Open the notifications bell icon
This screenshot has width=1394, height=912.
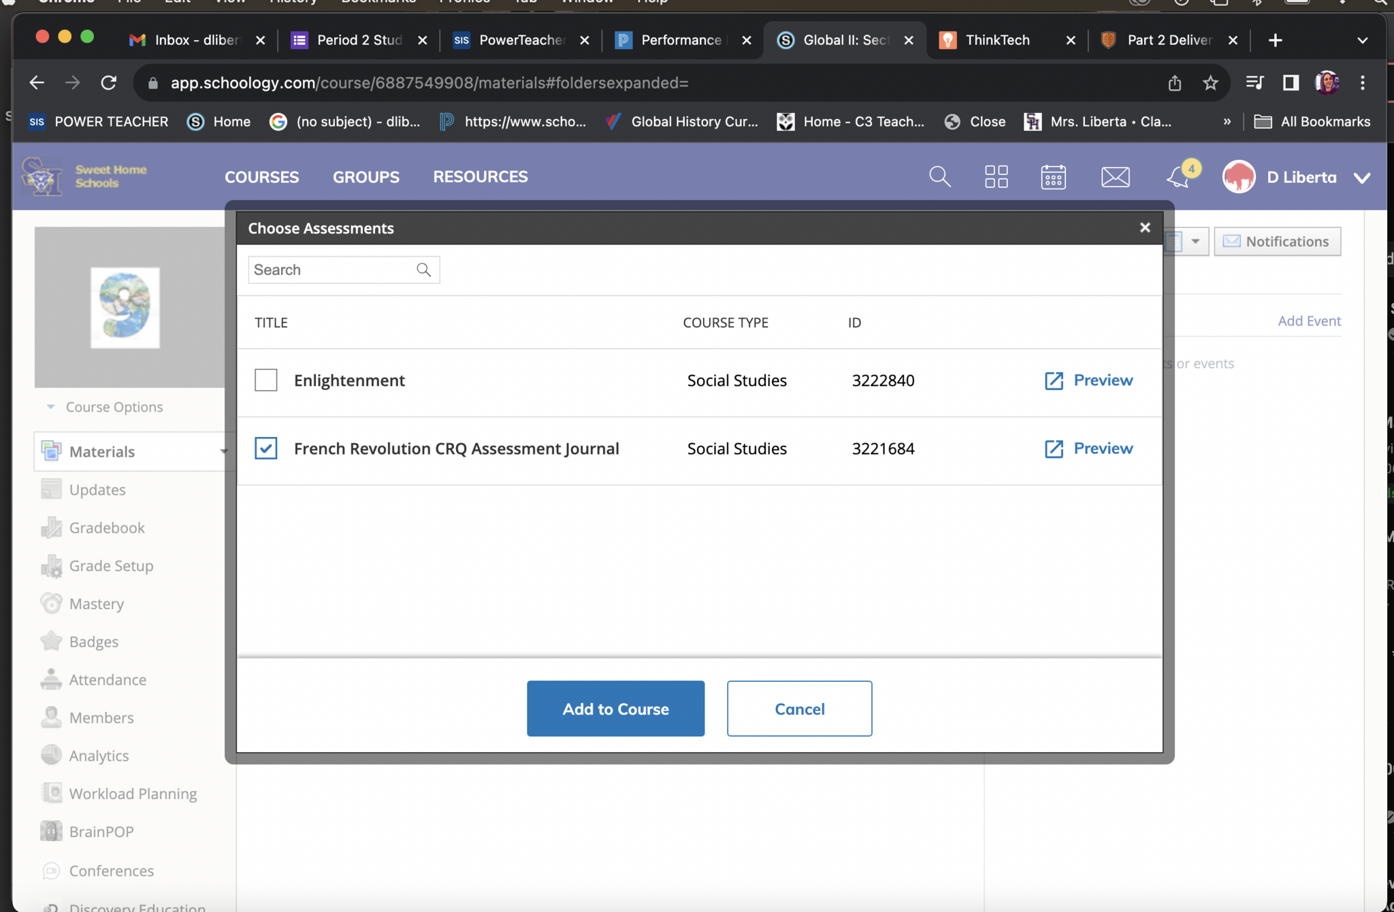pyautogui.click(x=1178, y=178)
